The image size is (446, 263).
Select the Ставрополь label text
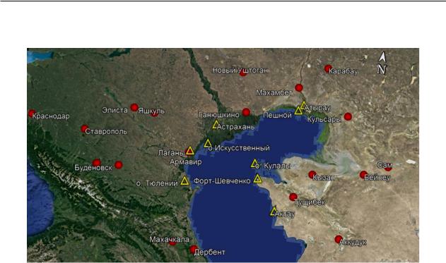106,131
